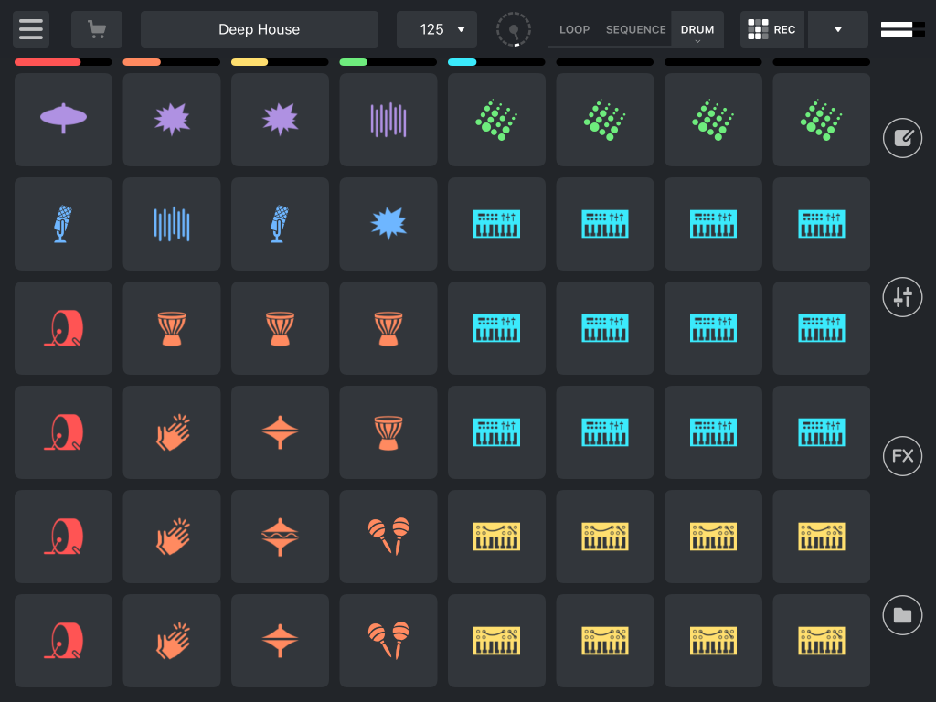
Task: Enable REC recording mode
Action: coord(772,29)
